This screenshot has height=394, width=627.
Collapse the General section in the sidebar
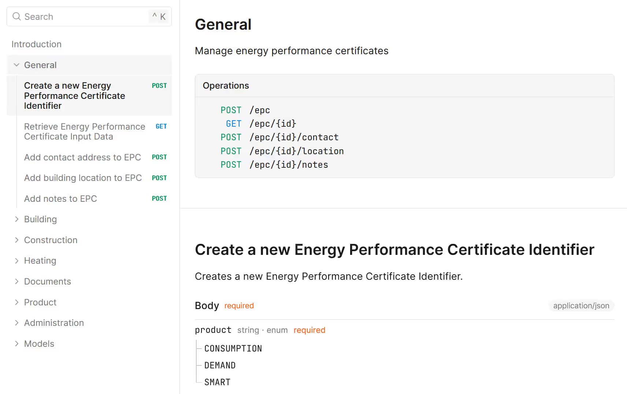(x=16, y=64)
